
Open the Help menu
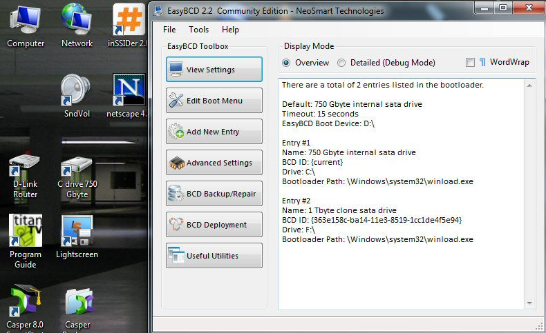point(230,30)
